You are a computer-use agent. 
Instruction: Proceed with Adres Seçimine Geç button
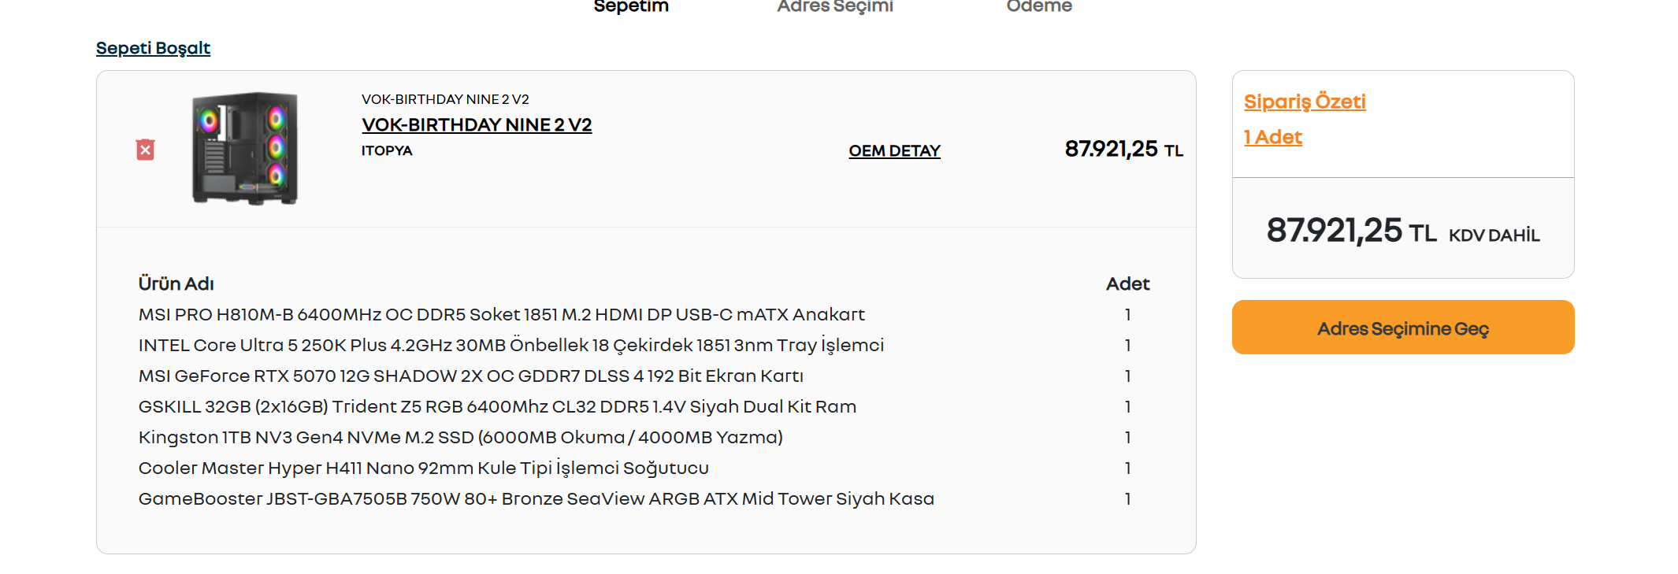tap(1403, 328)
